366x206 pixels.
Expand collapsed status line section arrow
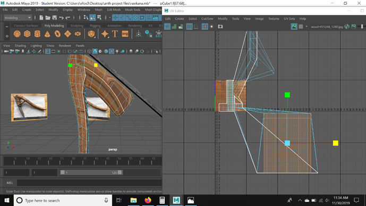[x=74, y=18]
